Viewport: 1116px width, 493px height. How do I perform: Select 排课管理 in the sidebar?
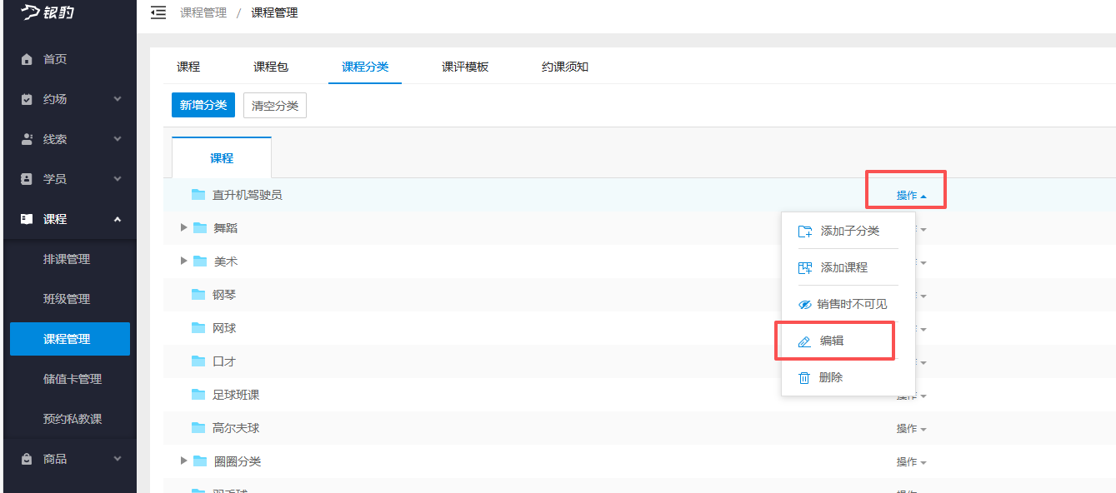pyautogui.click(x=67, y=259)
